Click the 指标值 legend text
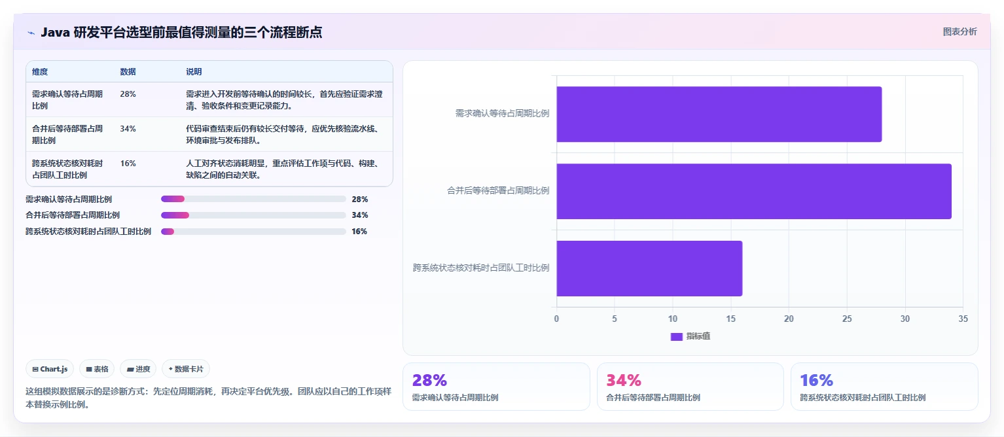1004x437 pixels. click(698, 336)
